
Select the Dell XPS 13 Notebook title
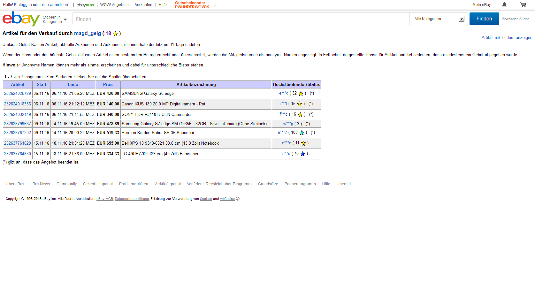pos(170,143)
